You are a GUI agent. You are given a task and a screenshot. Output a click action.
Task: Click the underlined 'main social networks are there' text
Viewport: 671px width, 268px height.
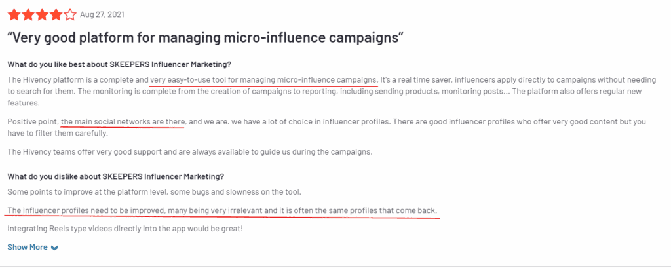(123, 122)
